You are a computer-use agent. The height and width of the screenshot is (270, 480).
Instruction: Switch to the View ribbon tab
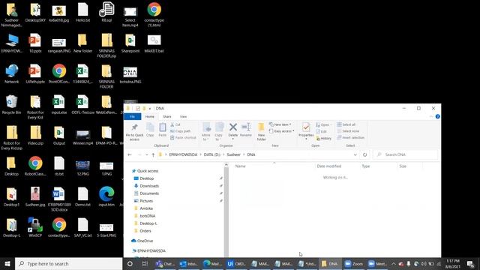click(x=183, y=117)
